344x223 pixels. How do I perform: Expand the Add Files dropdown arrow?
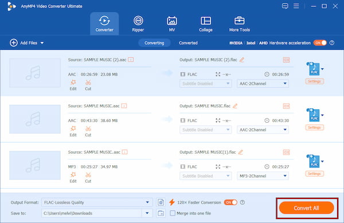pos(42,43)
